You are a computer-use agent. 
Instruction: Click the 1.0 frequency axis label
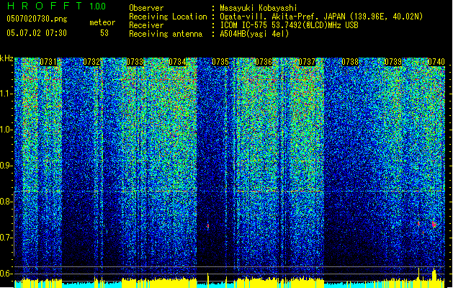point(6,130)
